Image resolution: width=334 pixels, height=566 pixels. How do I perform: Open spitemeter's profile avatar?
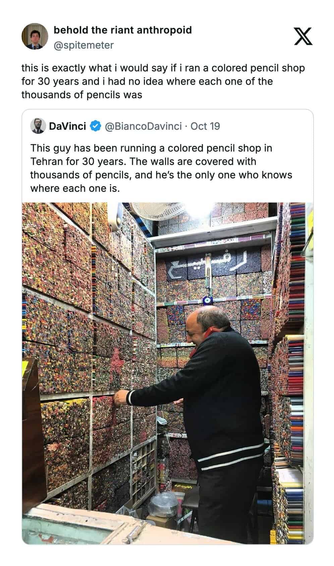pyautogui.click(x=35, y=37)
